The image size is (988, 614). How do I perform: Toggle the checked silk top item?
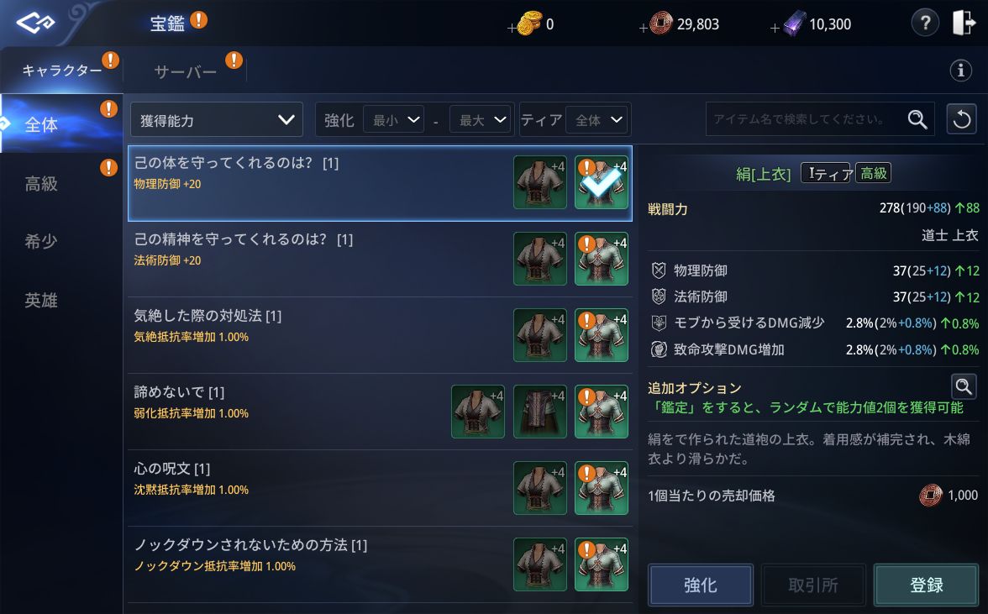602,182
